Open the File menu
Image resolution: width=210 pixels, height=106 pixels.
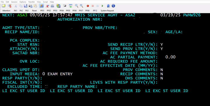coord(2,2)
